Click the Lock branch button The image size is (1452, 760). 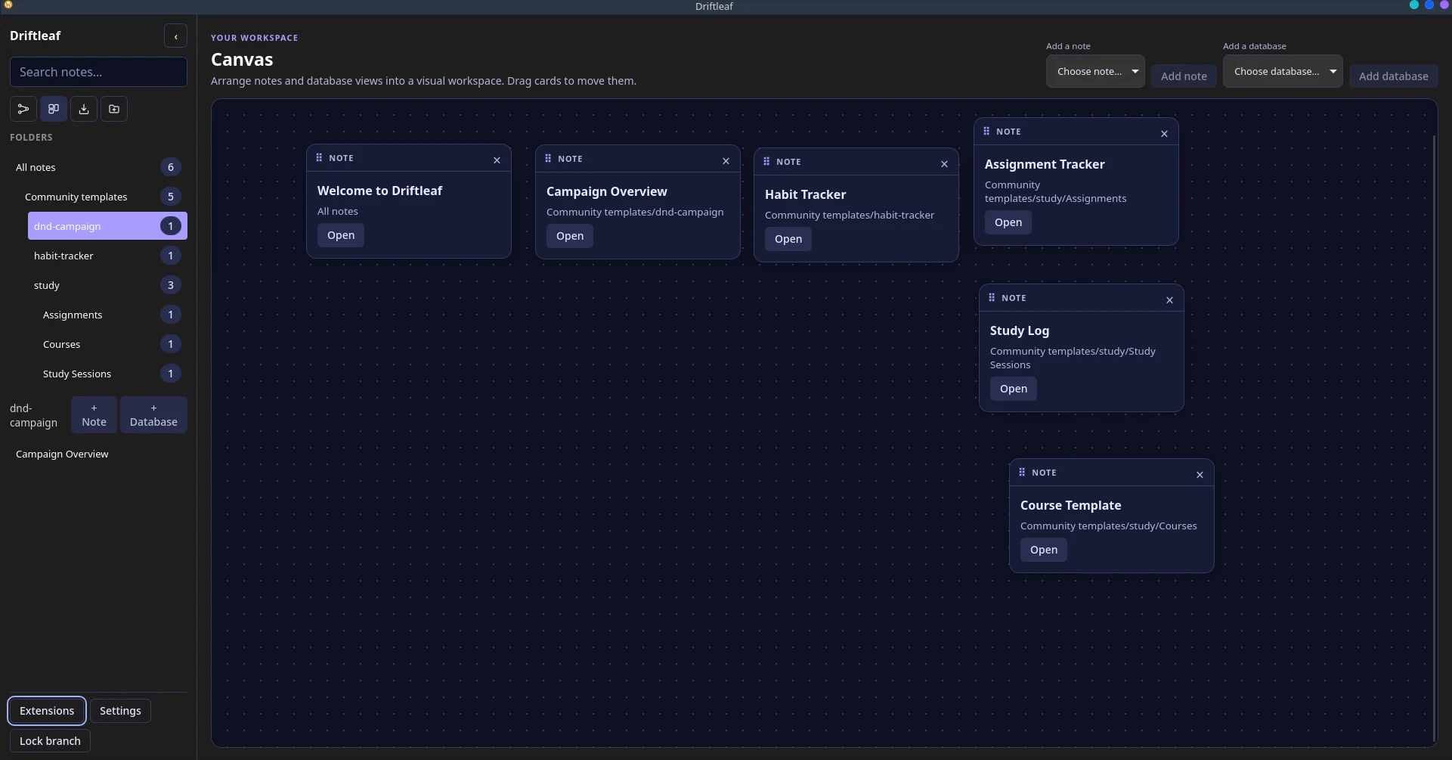click(50, 741)
